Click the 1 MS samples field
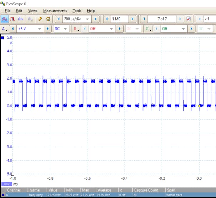This screenshot has height=198, width=216. pyautogui.click(x=120, y=19)
